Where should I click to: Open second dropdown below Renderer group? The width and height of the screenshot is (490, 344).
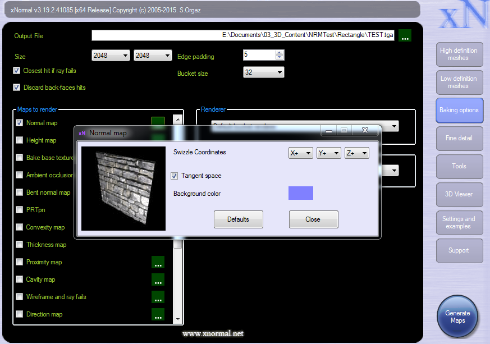point(394,171)
